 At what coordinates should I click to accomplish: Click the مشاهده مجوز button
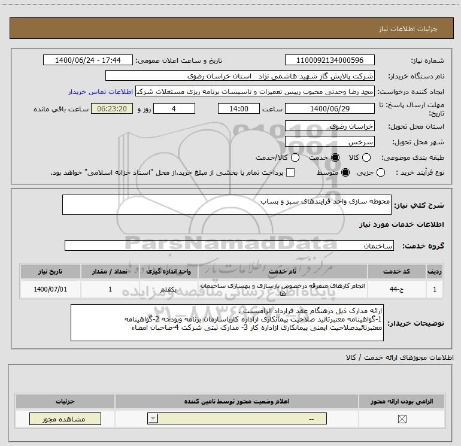65,419
